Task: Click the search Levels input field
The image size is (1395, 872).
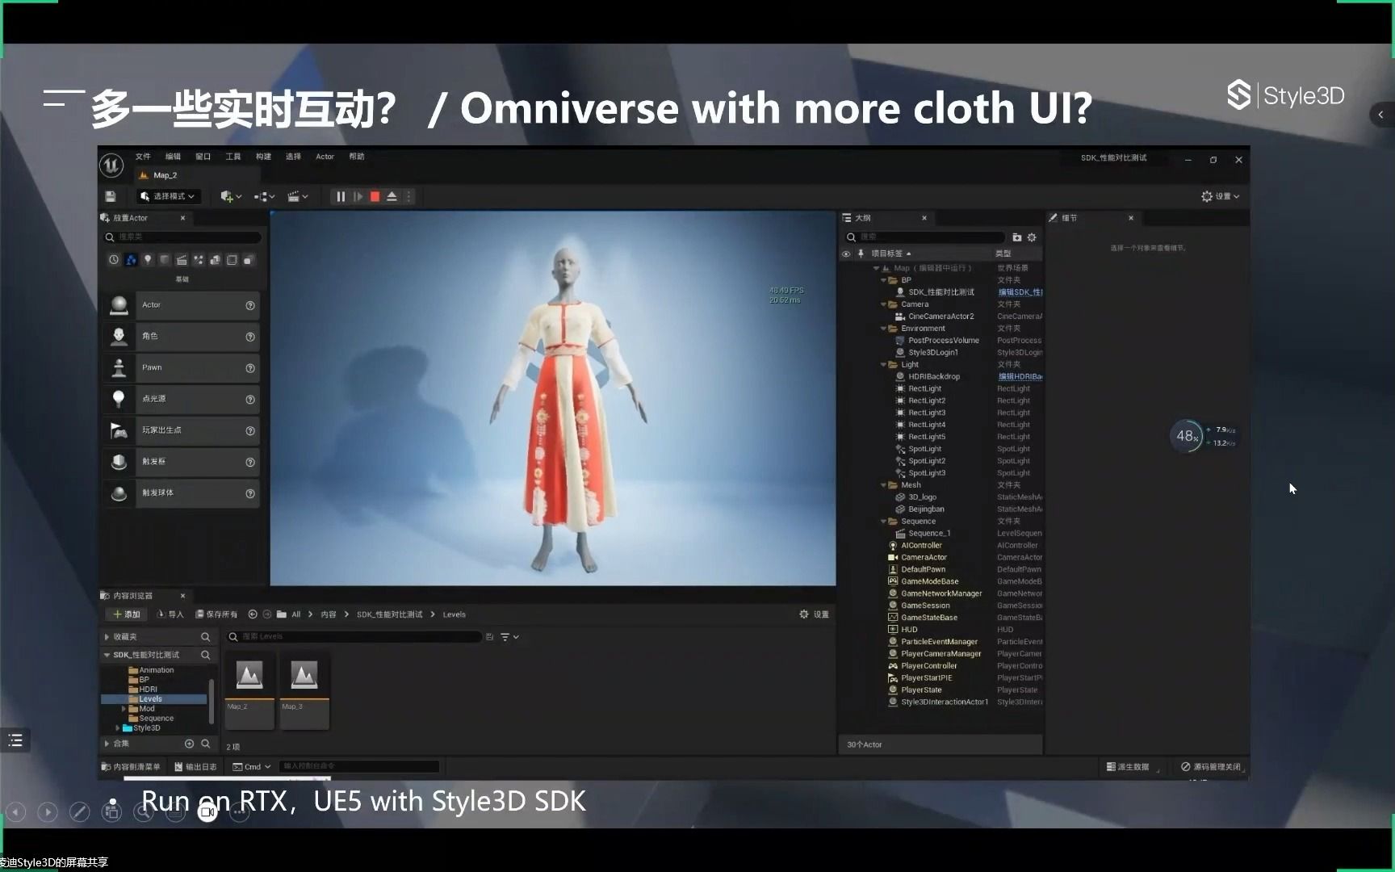Action: (x=354, y=637)
